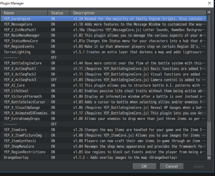Select the YEP_AI_Core plugin
The width and height of the screenshot is (215, 176).
(x=104, y=85)
